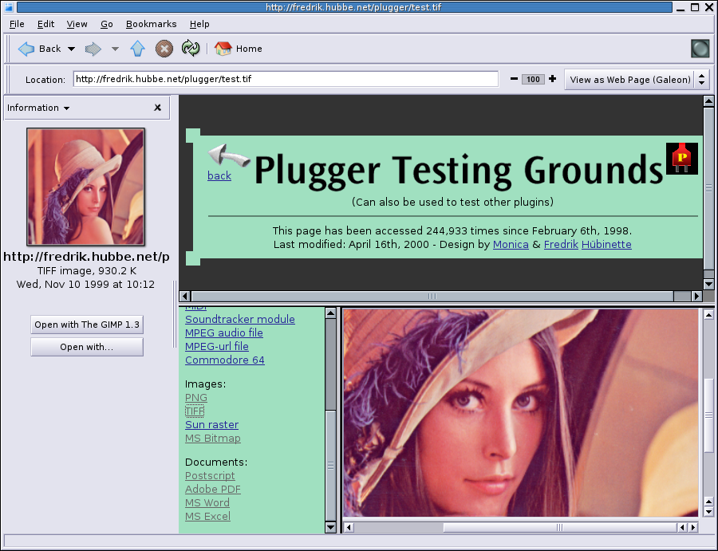Click the Sun raster link
This screenshot has height=551, width=718.
[x=211, y=425]
